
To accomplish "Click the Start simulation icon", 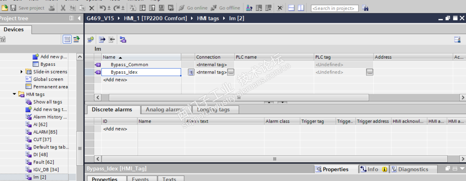I will 161,8.
